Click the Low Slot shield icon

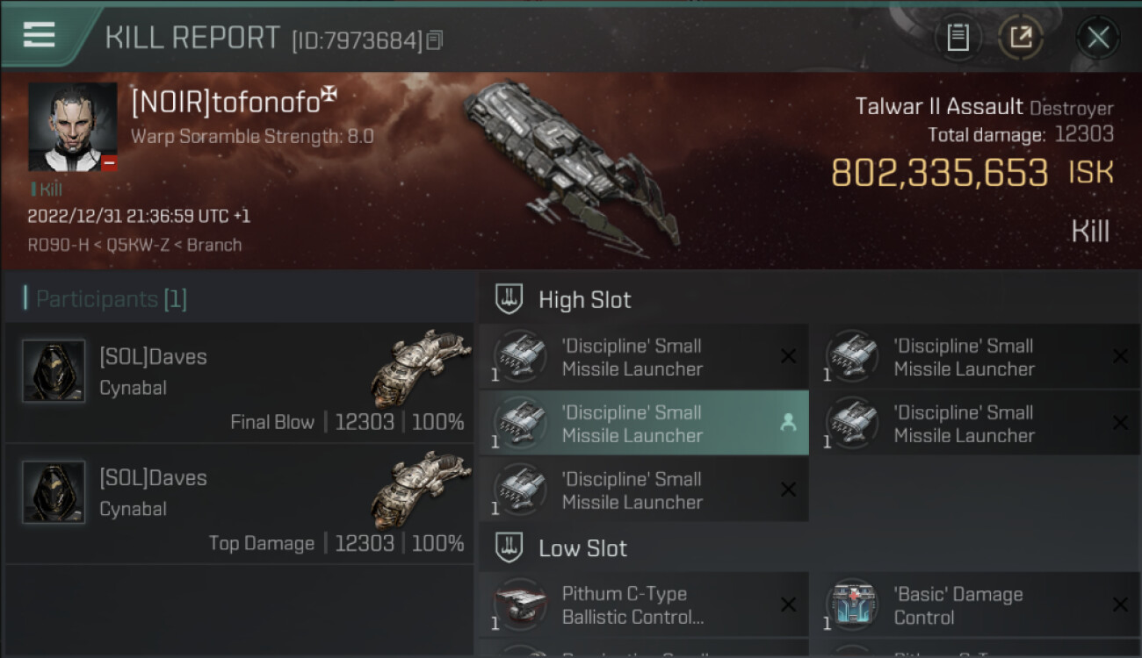(509, 548)
